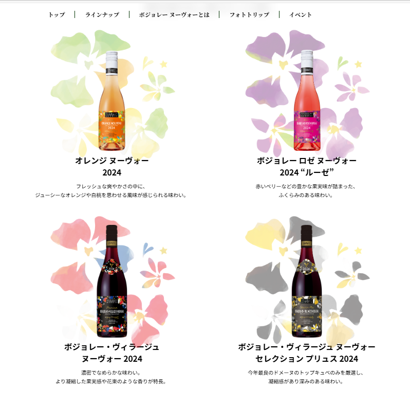Image resolution: width=410 pixels, height=406 pixels.
Task: Go to ボジョレー ヌーヴォーとは page
Action: click(174, 15)
